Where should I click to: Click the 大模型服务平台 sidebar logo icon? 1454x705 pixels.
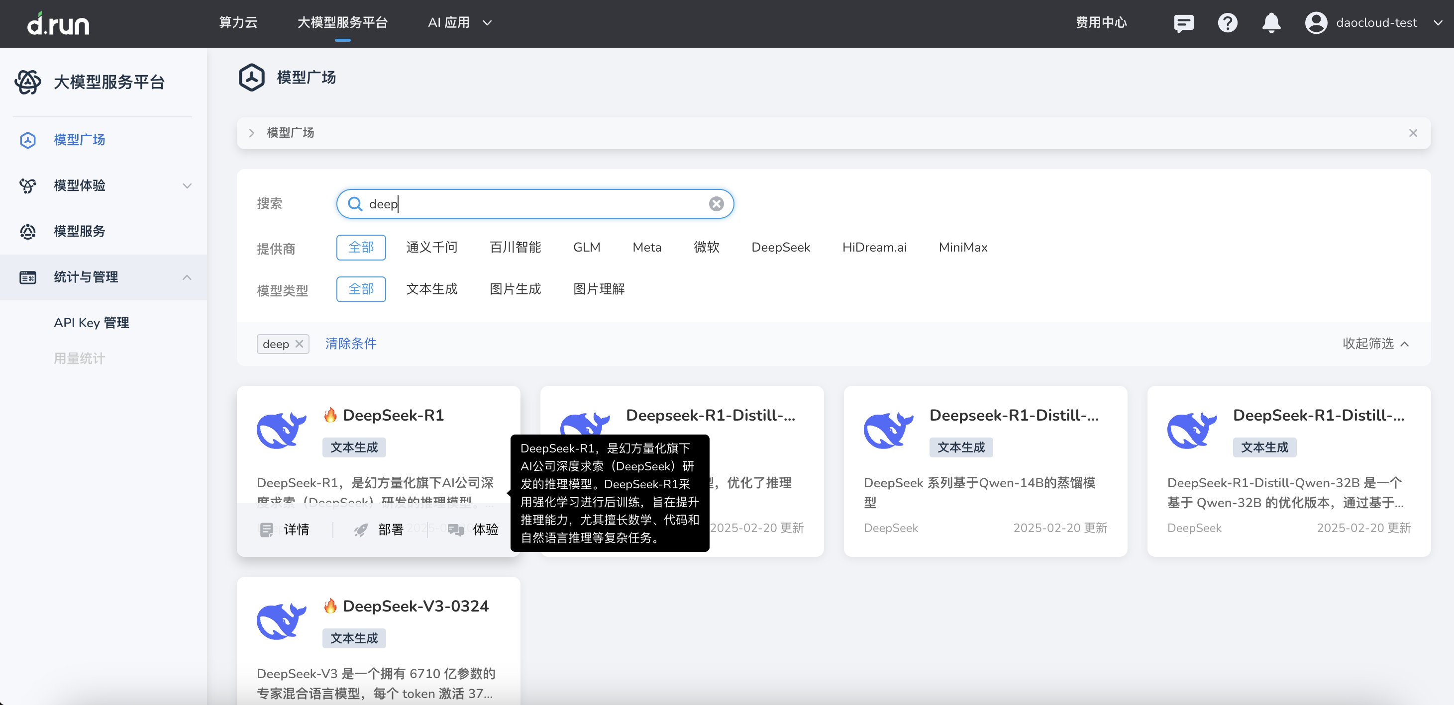point(28,83)
